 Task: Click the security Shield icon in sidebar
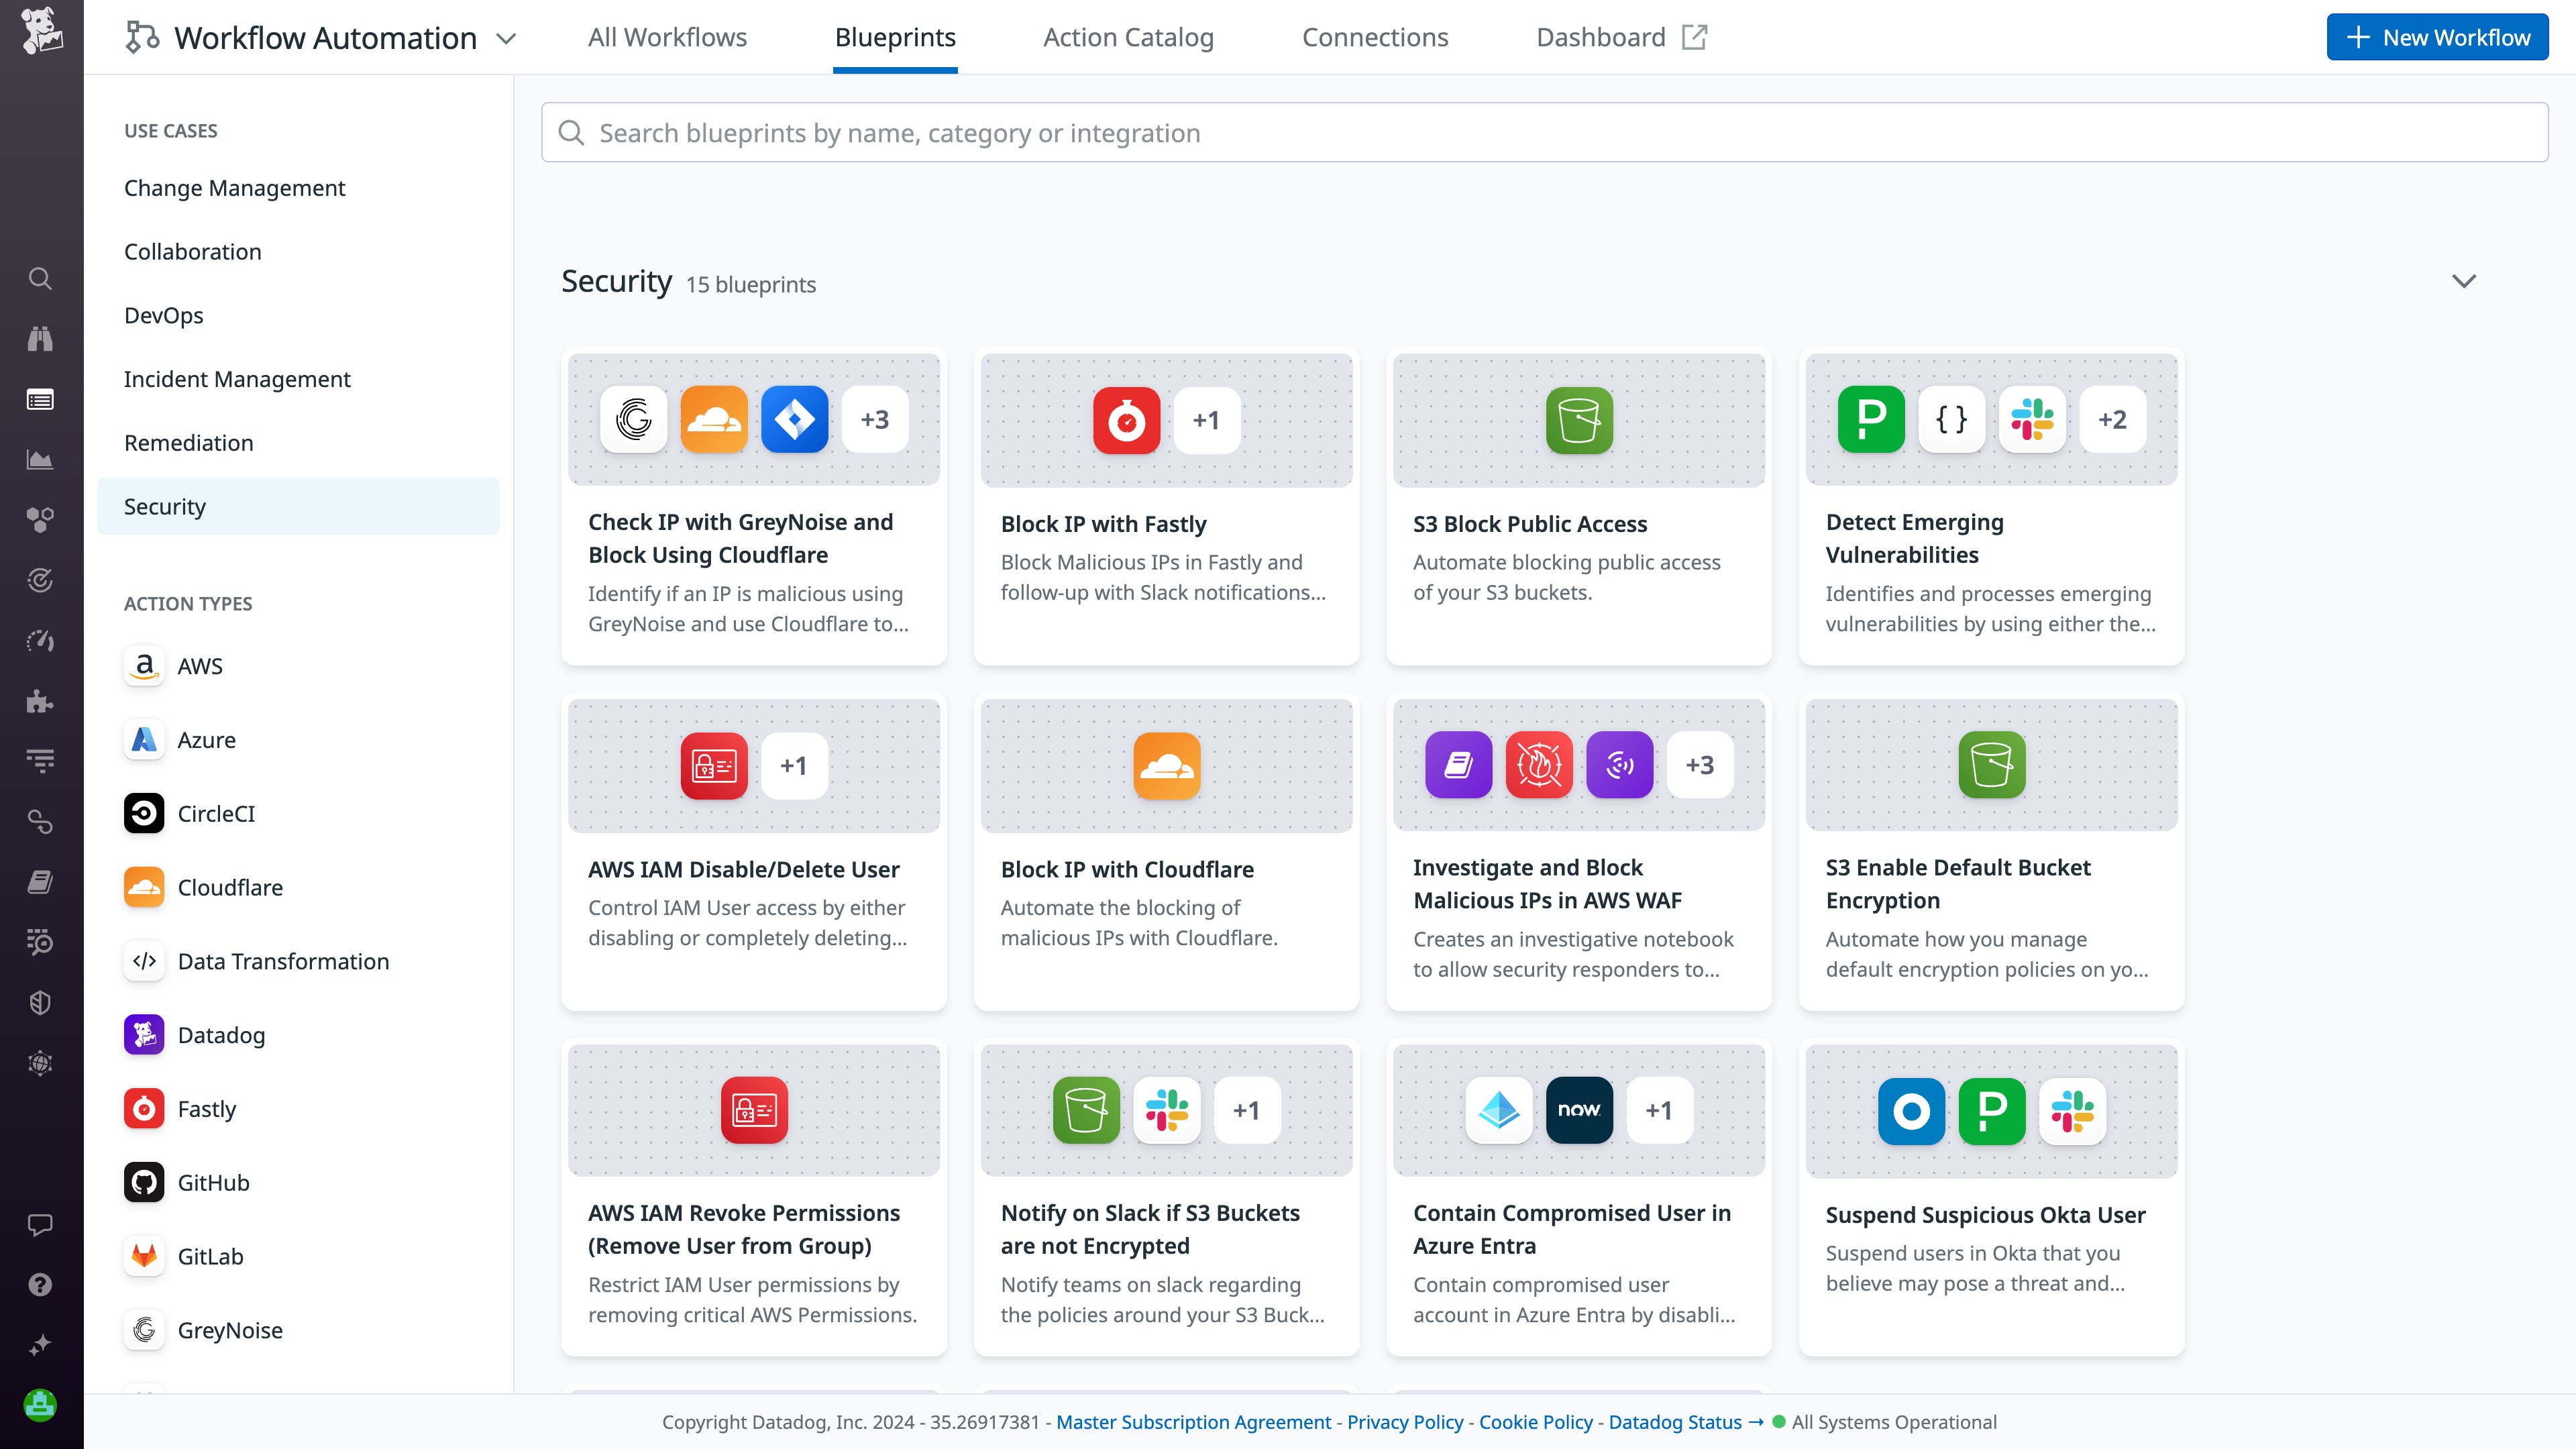pyautogui.click(x=40, y=1003)
